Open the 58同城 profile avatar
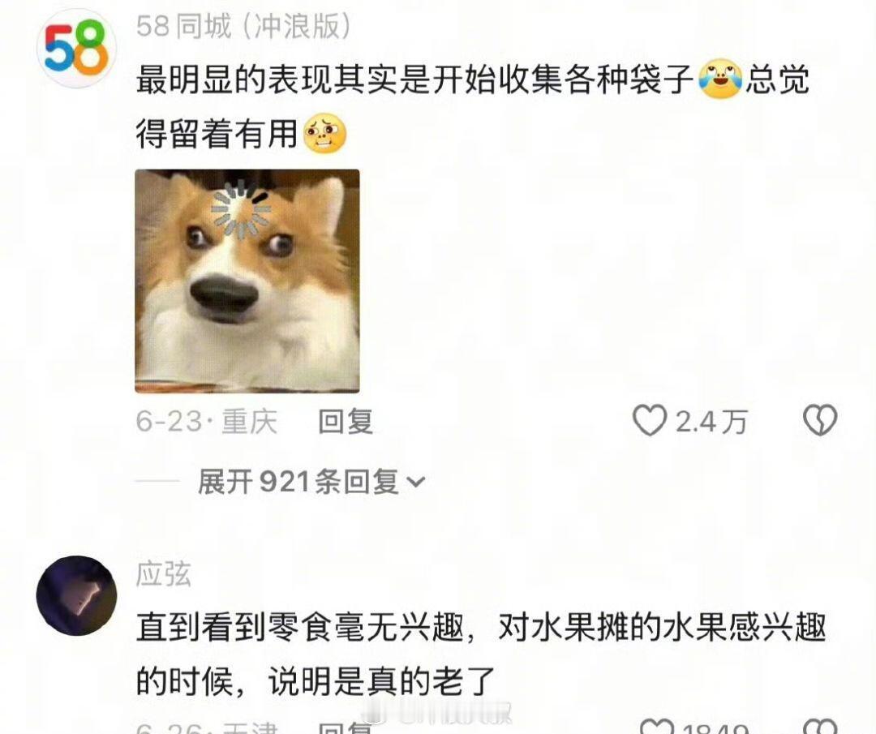This screenshot has height=734, width=876. (76, 48)
